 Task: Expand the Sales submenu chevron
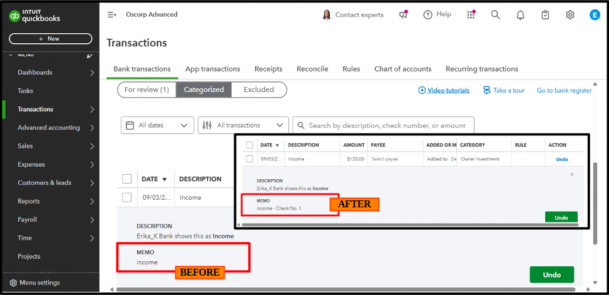click(92, 146)
